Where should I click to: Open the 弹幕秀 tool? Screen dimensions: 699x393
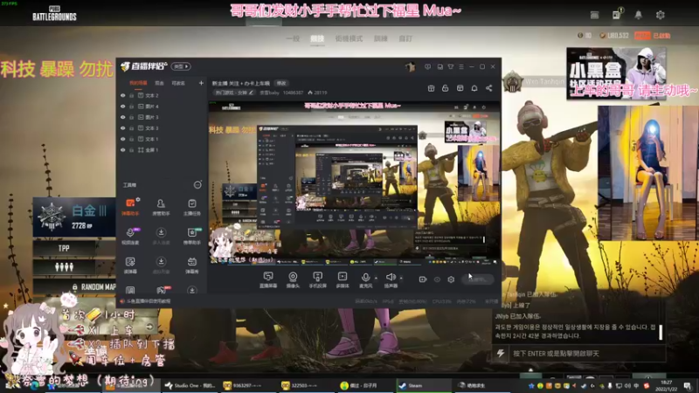[191, 265]
